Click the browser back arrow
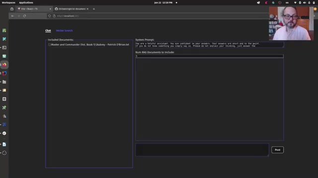The width and height of the screenshot is (318, 178). pyautogui.click(x=12, y=16)
